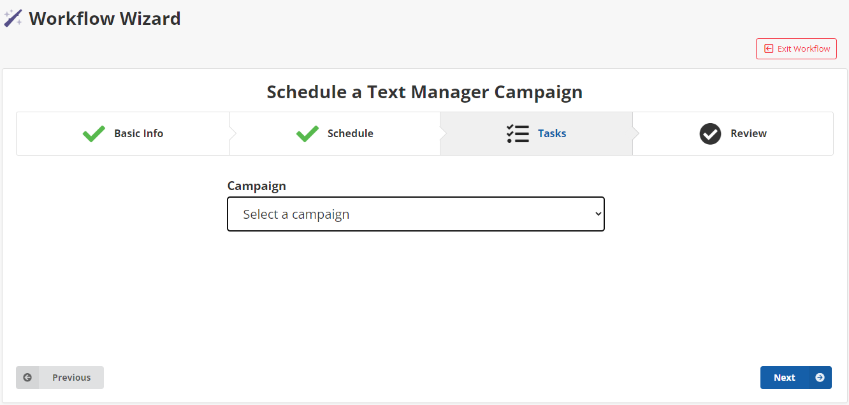
Task: Click the left arrow icon on Previous button
Action: pyautogui.click(x=27, y=378)
